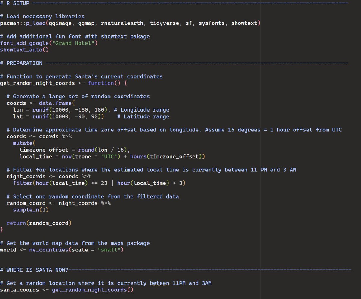Click the misspelled word 'beteen' in the comment
The image size is (361, 299).
click(159, 283)
